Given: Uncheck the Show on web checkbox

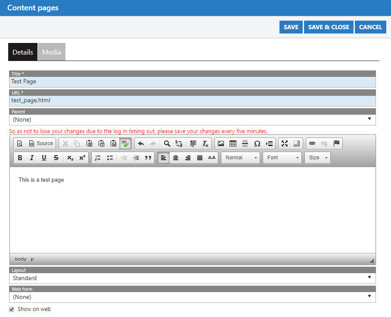Looking at the screenshot, I should pyautogui.click(x=12, y=309).
